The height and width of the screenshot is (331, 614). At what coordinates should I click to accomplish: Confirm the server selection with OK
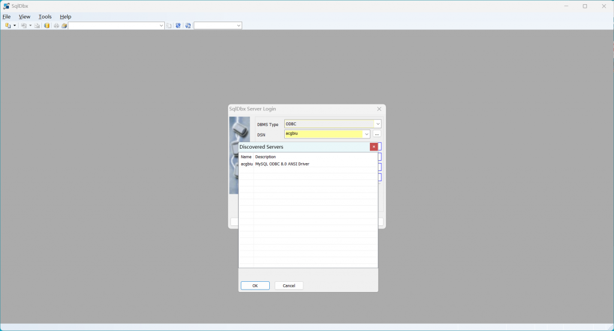(255, 285)
